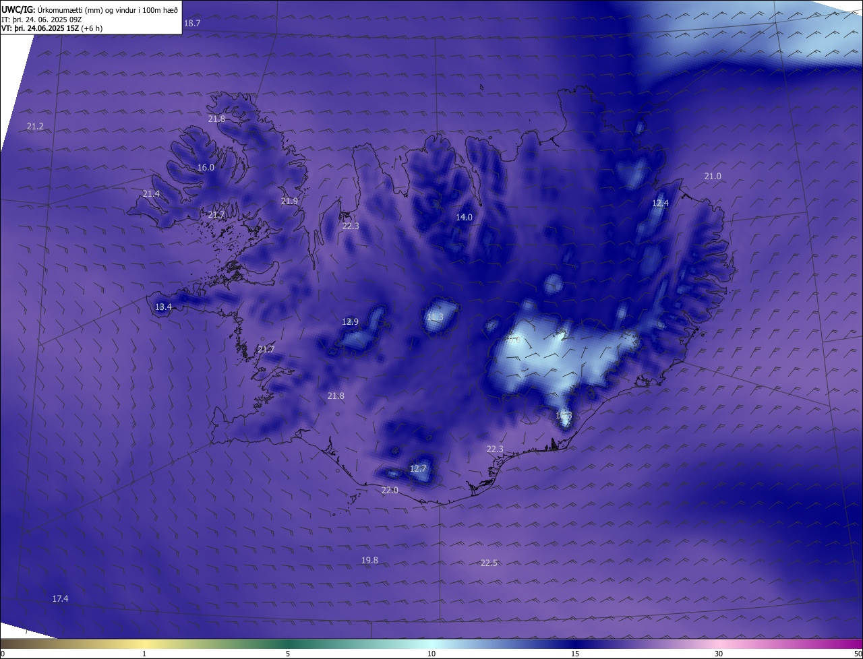Click the 17.4 value label
Image resolution: width=863 pixels, height=659 pixels.
point(60,598)
